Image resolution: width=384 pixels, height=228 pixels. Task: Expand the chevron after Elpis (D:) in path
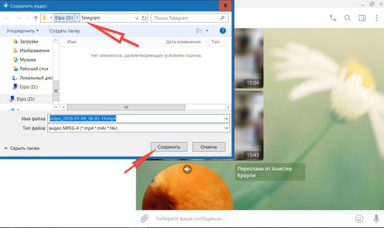(77, 18)
